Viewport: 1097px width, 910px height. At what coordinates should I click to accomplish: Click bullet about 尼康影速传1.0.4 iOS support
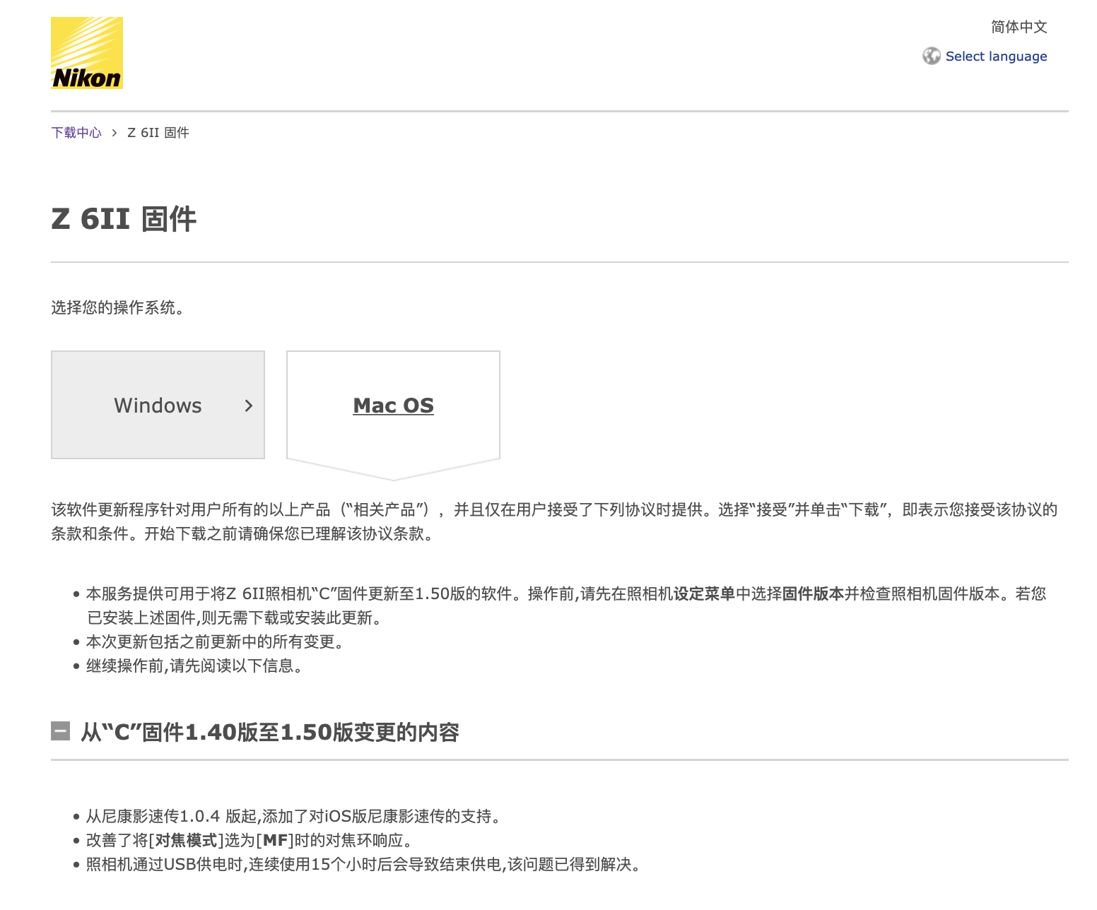pos(294,817)
